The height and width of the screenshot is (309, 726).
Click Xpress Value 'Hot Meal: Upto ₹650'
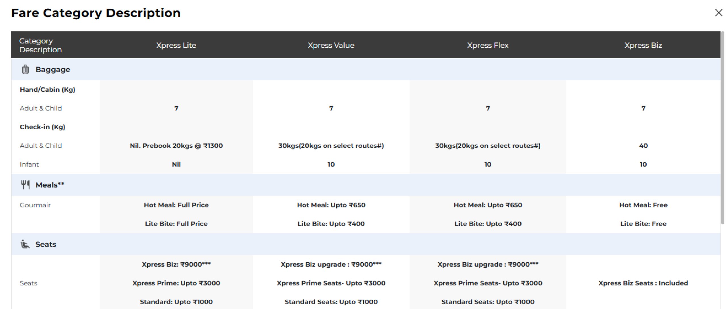[x=331, y=205]
